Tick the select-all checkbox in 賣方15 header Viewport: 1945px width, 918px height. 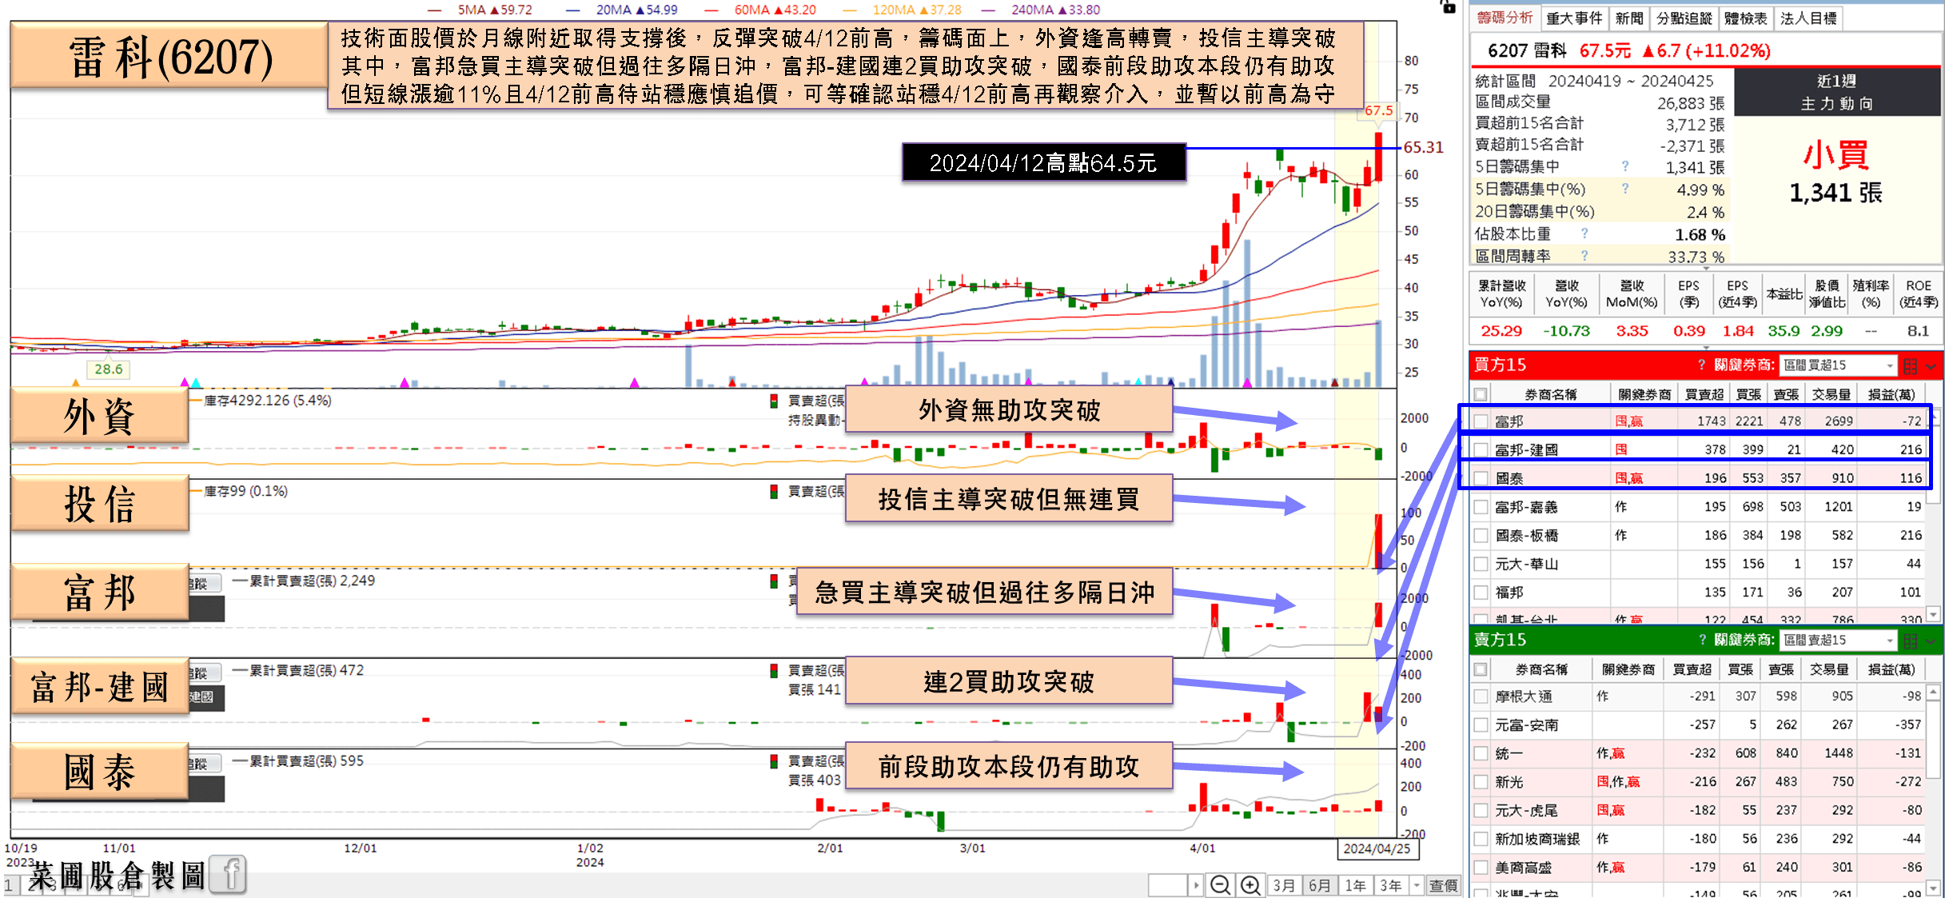pyautogui.click(x=1481, y=669)
